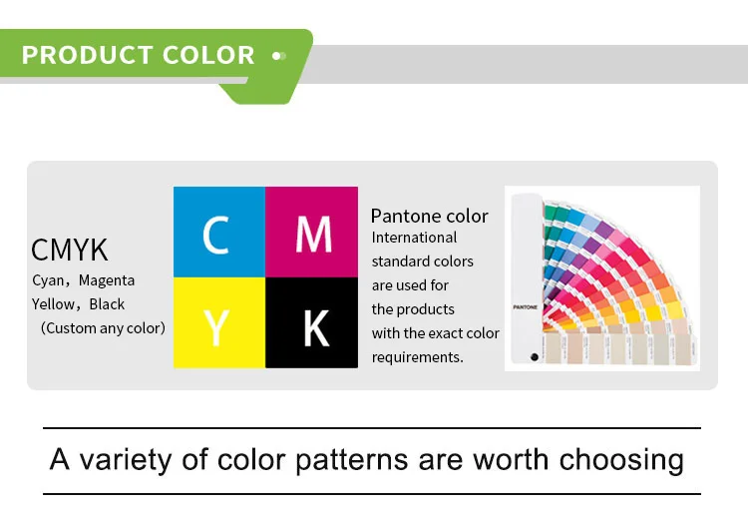Image resolution: width=748 pixels, height=521 pixels.
Task: Click the variety of color patterns tagline
Action: (367, 460)
